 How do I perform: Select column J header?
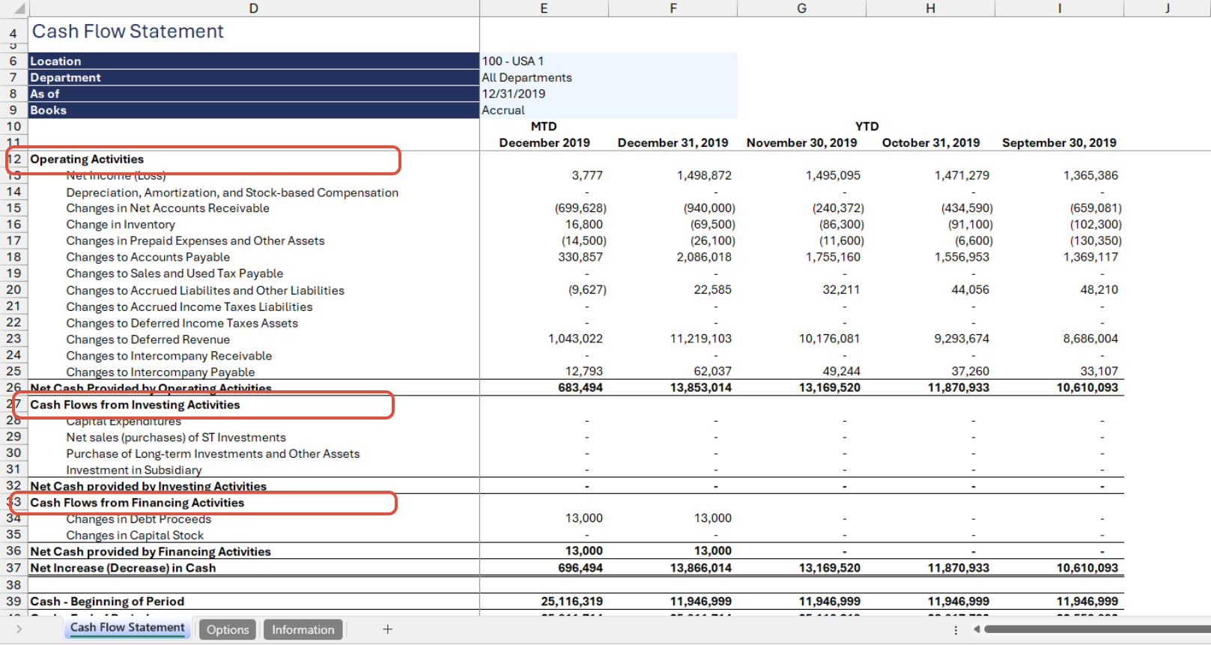click(x=1167, y=8)
